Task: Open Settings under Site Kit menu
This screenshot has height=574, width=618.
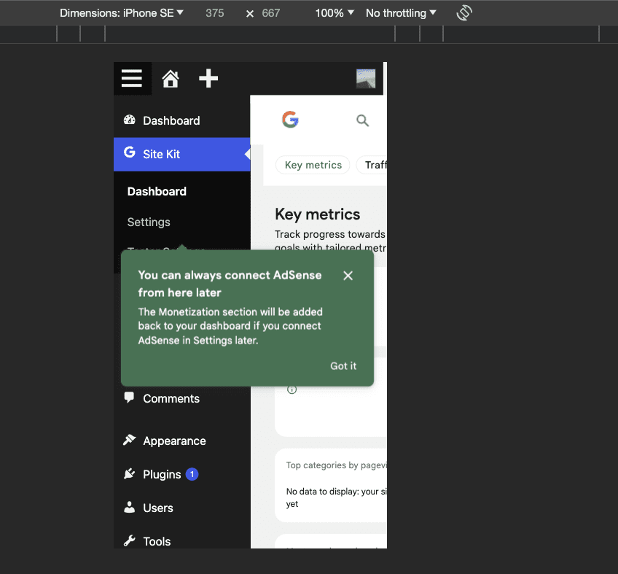Action: [148, 221]
